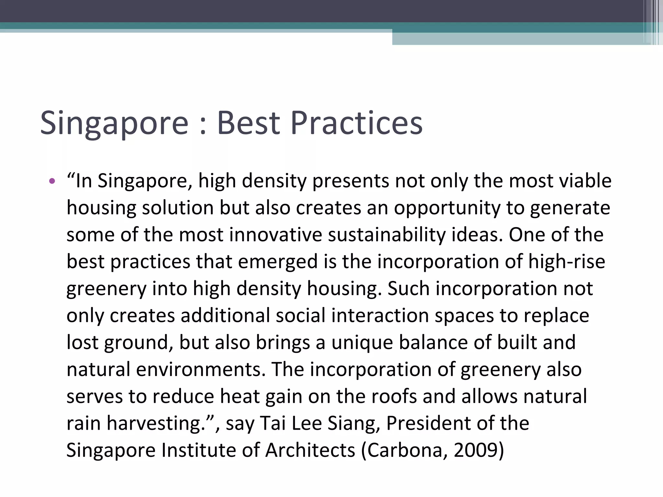Click the phrase "high-rise" in the paragraph
The width and height of the screenshot is (663, 497).
click(567, 262)
